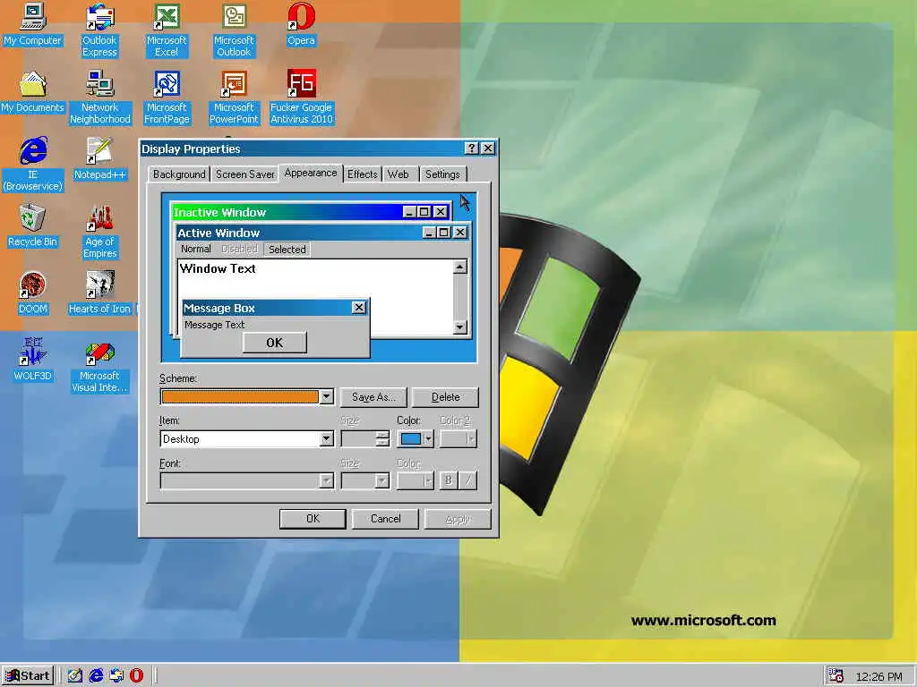Click the preview Message Box OK button
Image resolution: width=917 pixels, height=687 pixels.
[274, 343]
